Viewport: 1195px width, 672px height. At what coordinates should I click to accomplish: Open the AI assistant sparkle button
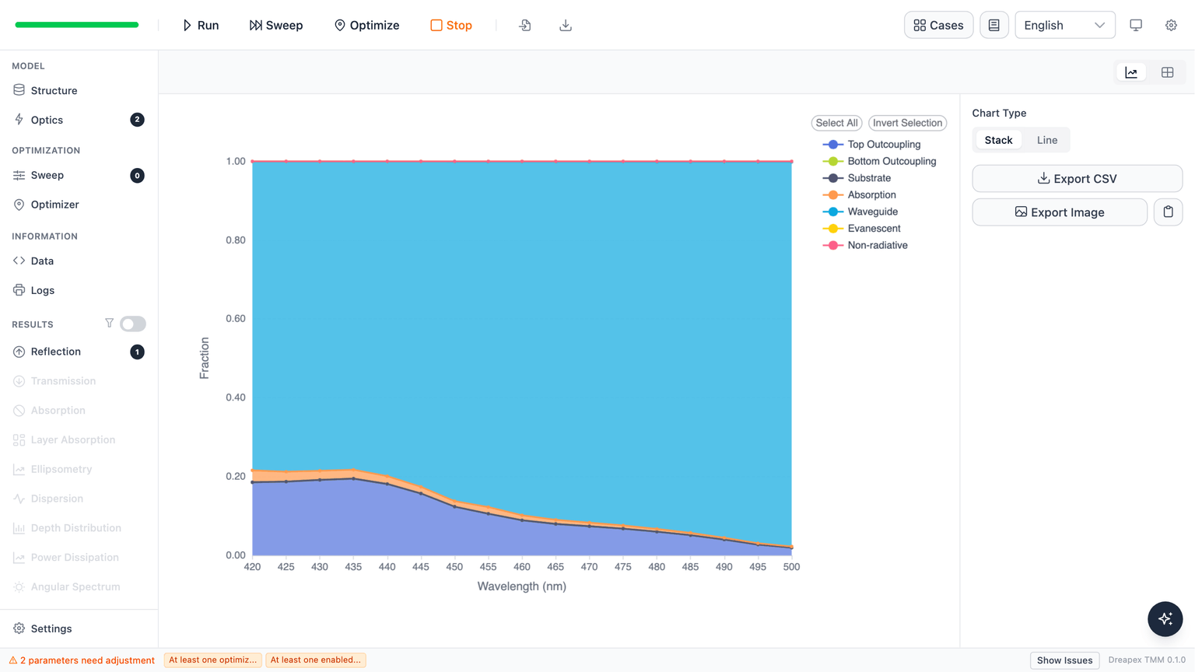[1165, 618]
